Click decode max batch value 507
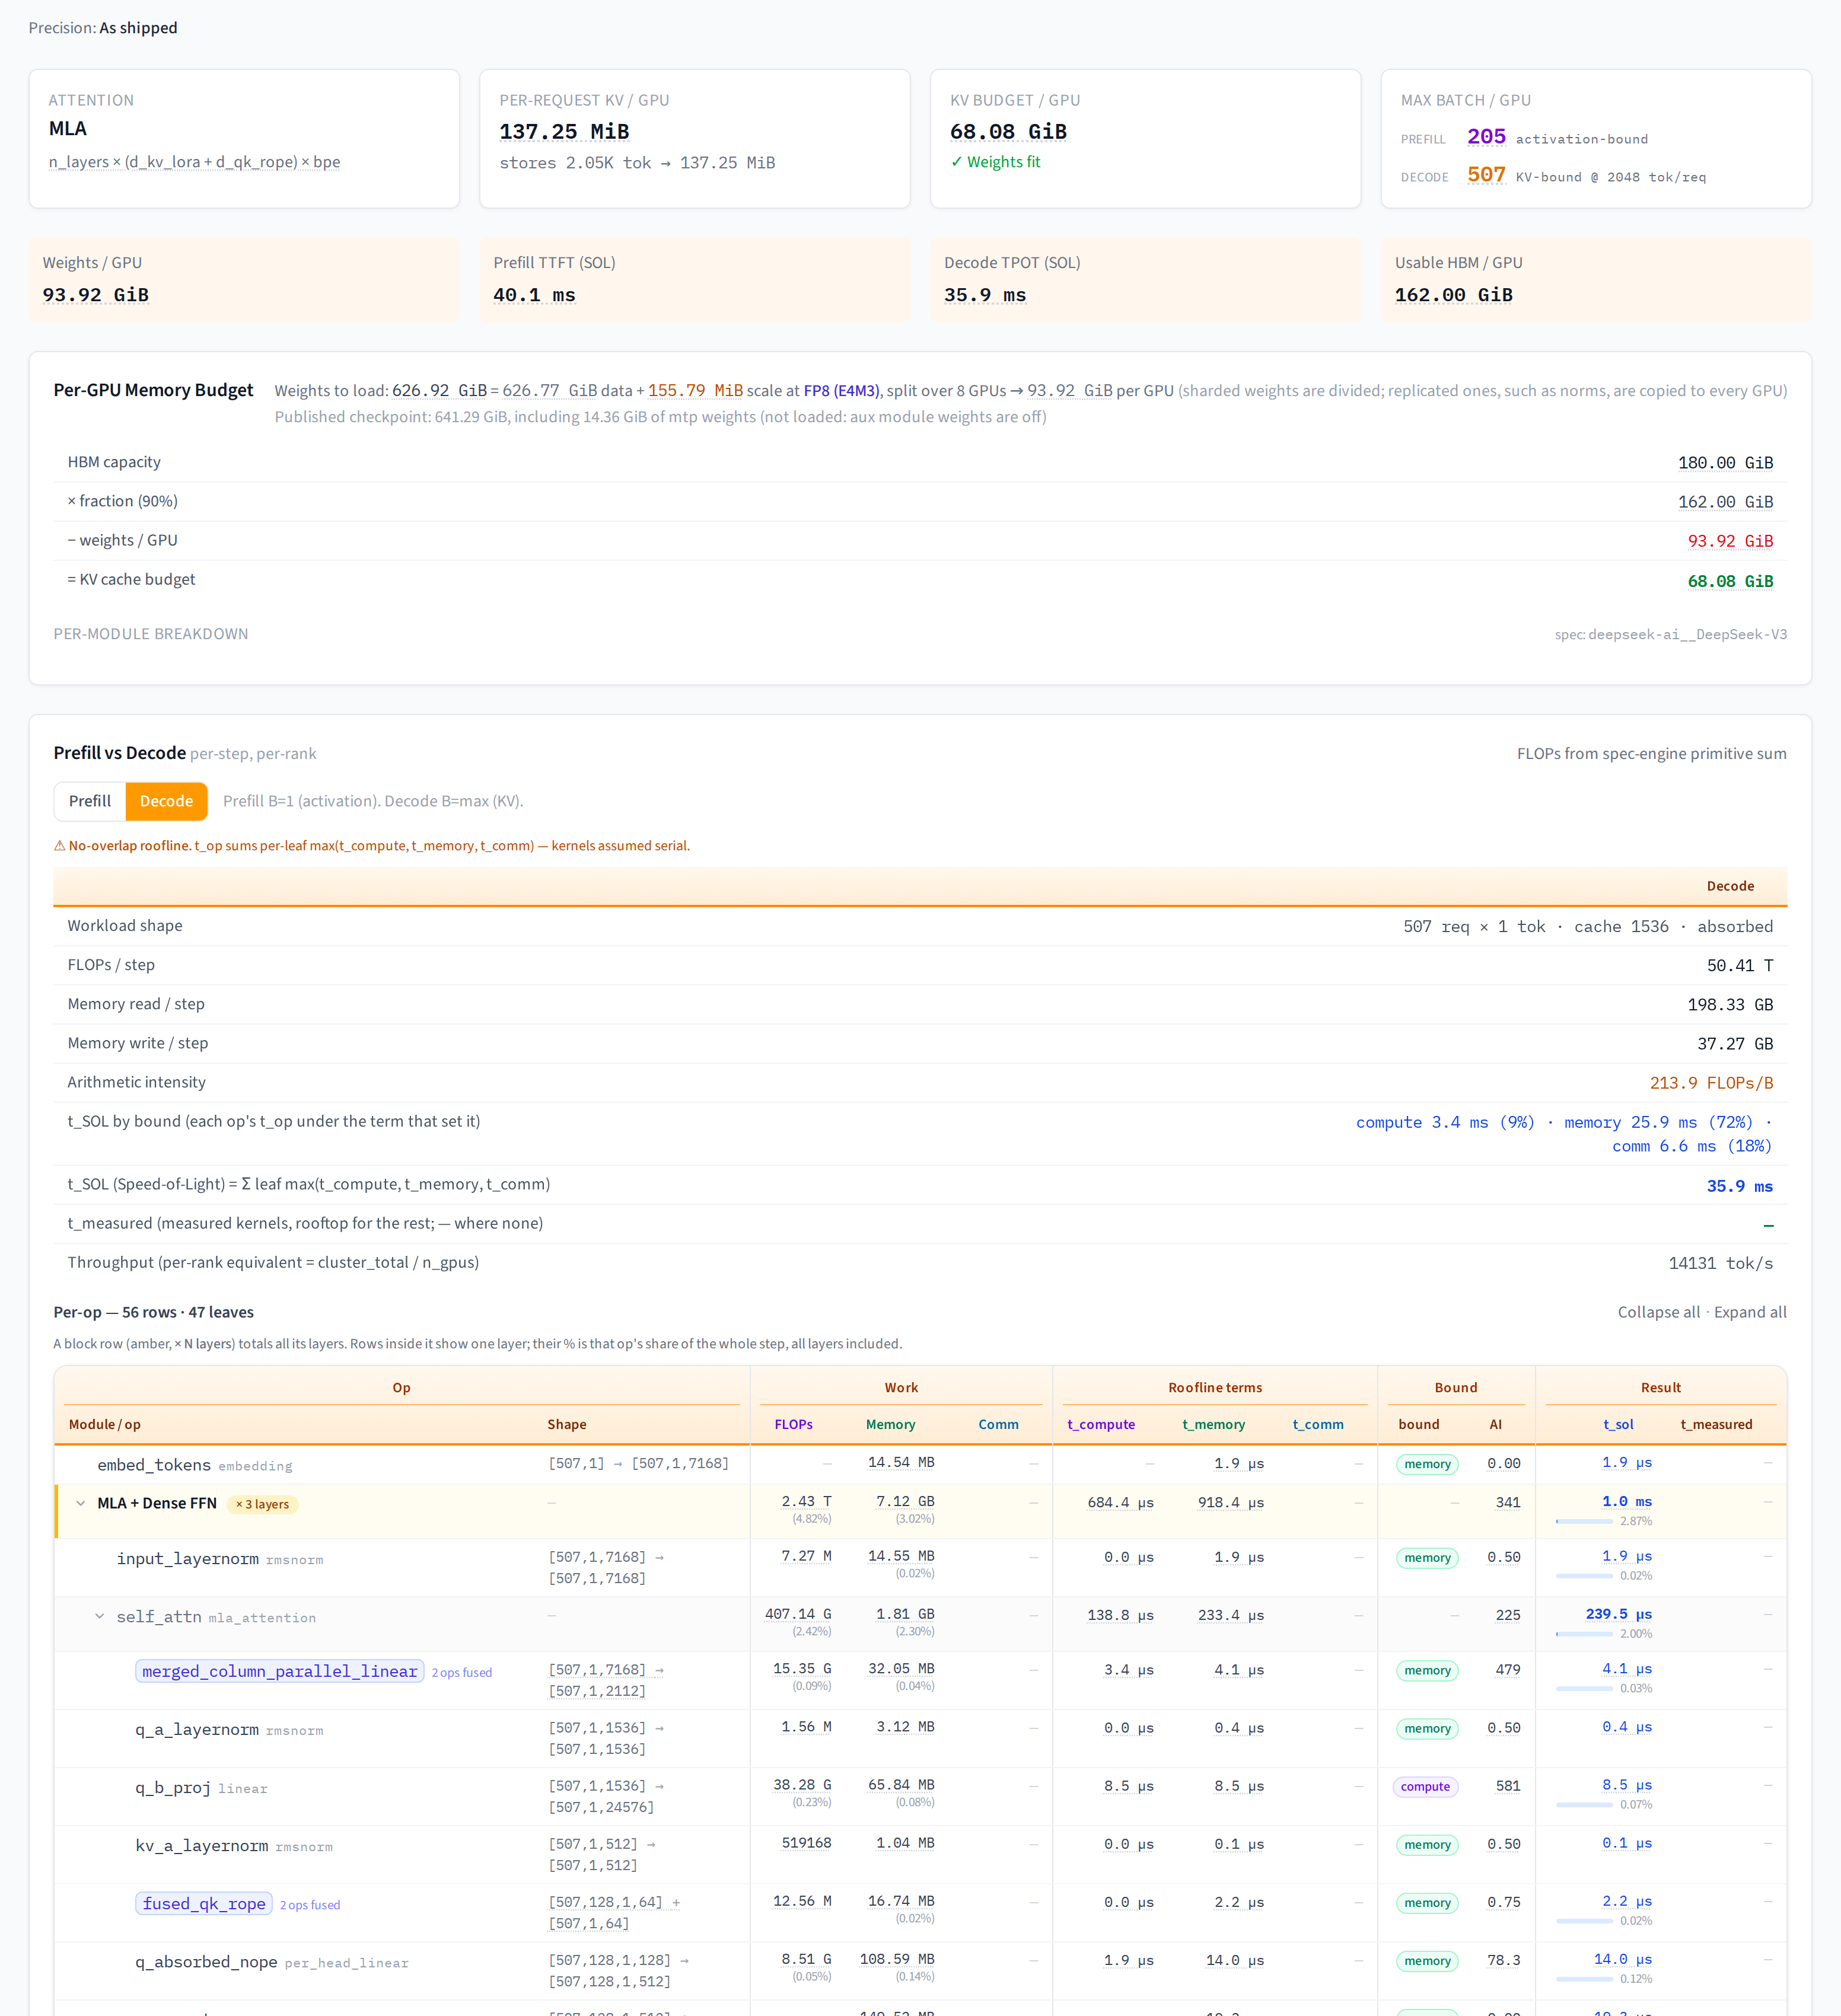The height and width of the screenshot is (2016, 1841). click(1486, 175)
